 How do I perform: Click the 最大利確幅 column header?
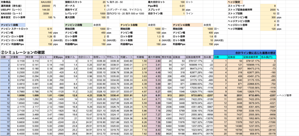pos(154,57)
